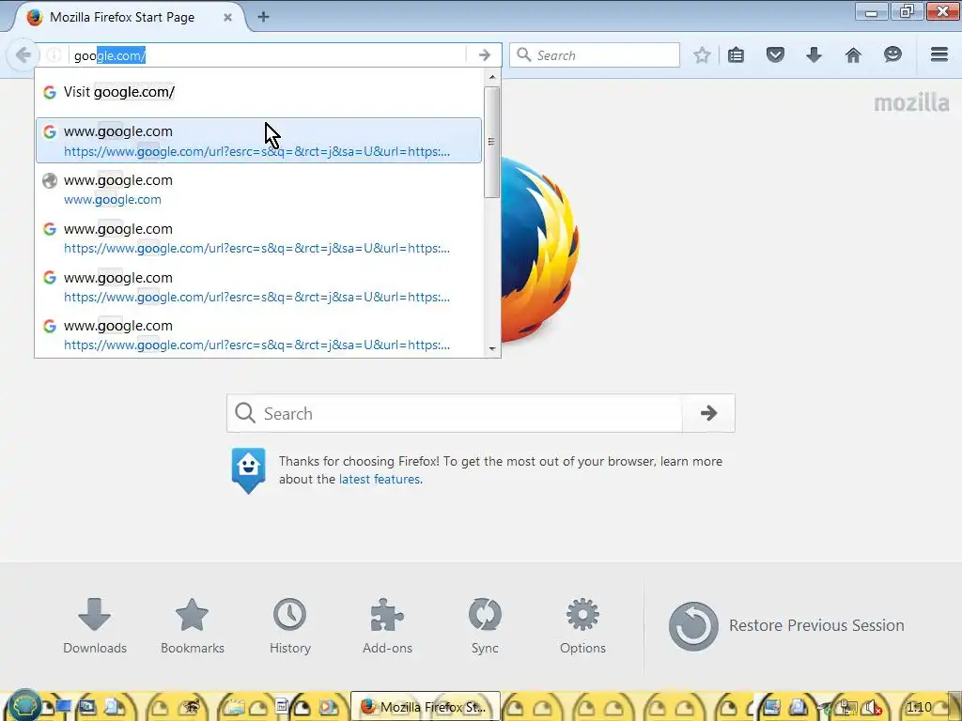The height and width of the screenshot is (721, 962).
Task: Open a new tab with the plus button
Action: [x=263, y=17]
